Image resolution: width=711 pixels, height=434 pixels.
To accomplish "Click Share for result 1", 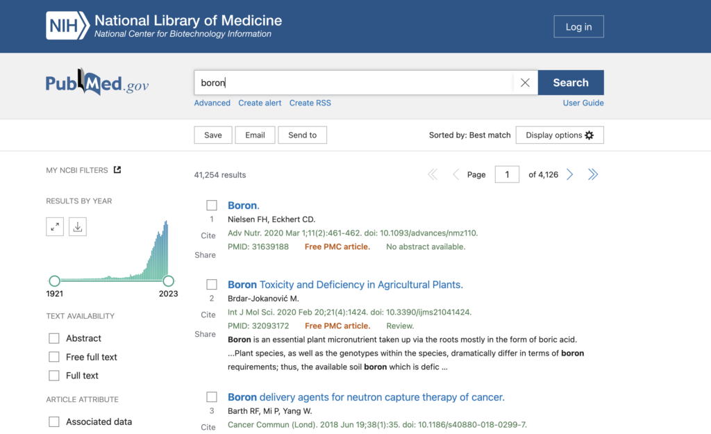I will tap(205, 255).
